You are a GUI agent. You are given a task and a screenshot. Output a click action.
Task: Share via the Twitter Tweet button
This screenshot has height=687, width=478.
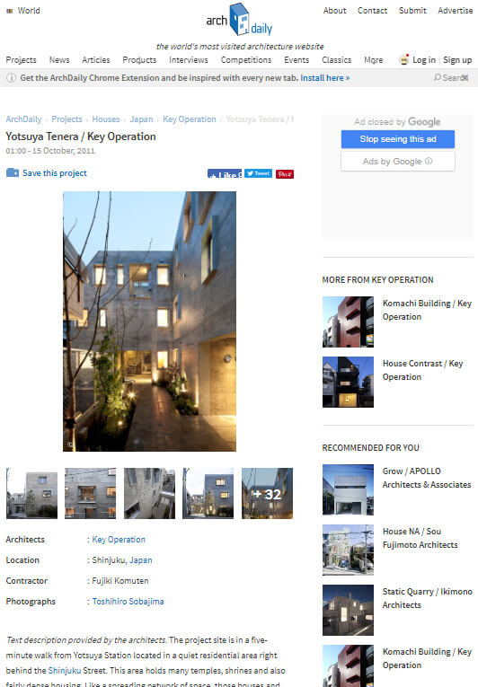[258, 173]
